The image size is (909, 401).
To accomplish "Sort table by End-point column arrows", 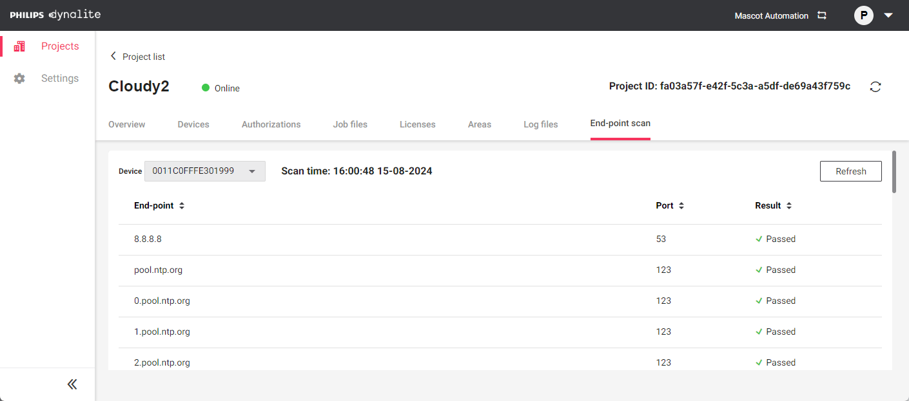I will click(x=182, y=206).
